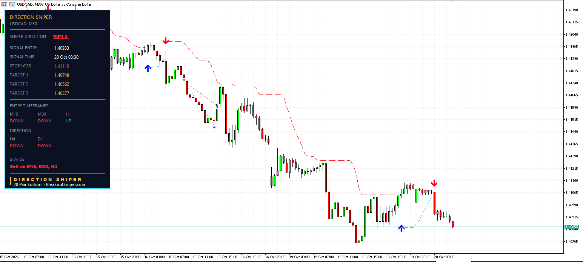Select signal time 20 Oct 03:30
This screenshot has width=583, height=262.
(x=66, y=57)
